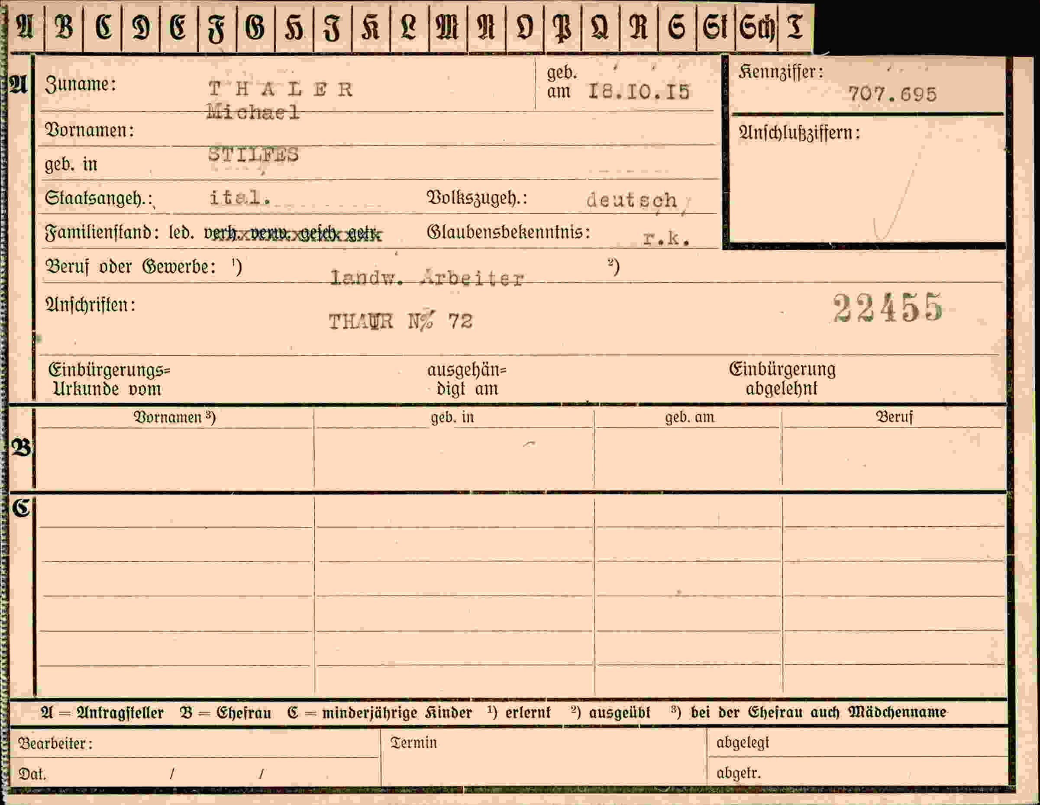Select 'Einbürgerungs-Urkunde vom' label
This screenshot has width=1040, height=805.
(109, 380)
